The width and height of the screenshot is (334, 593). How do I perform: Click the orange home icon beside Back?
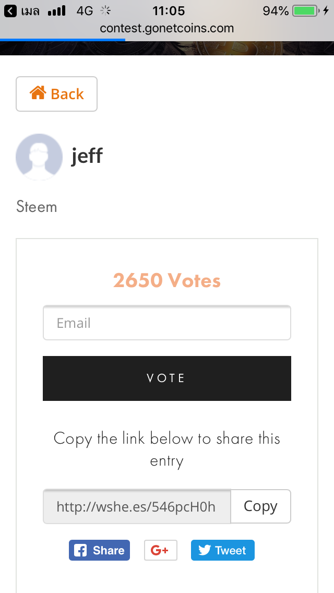[x=38, y=93]
